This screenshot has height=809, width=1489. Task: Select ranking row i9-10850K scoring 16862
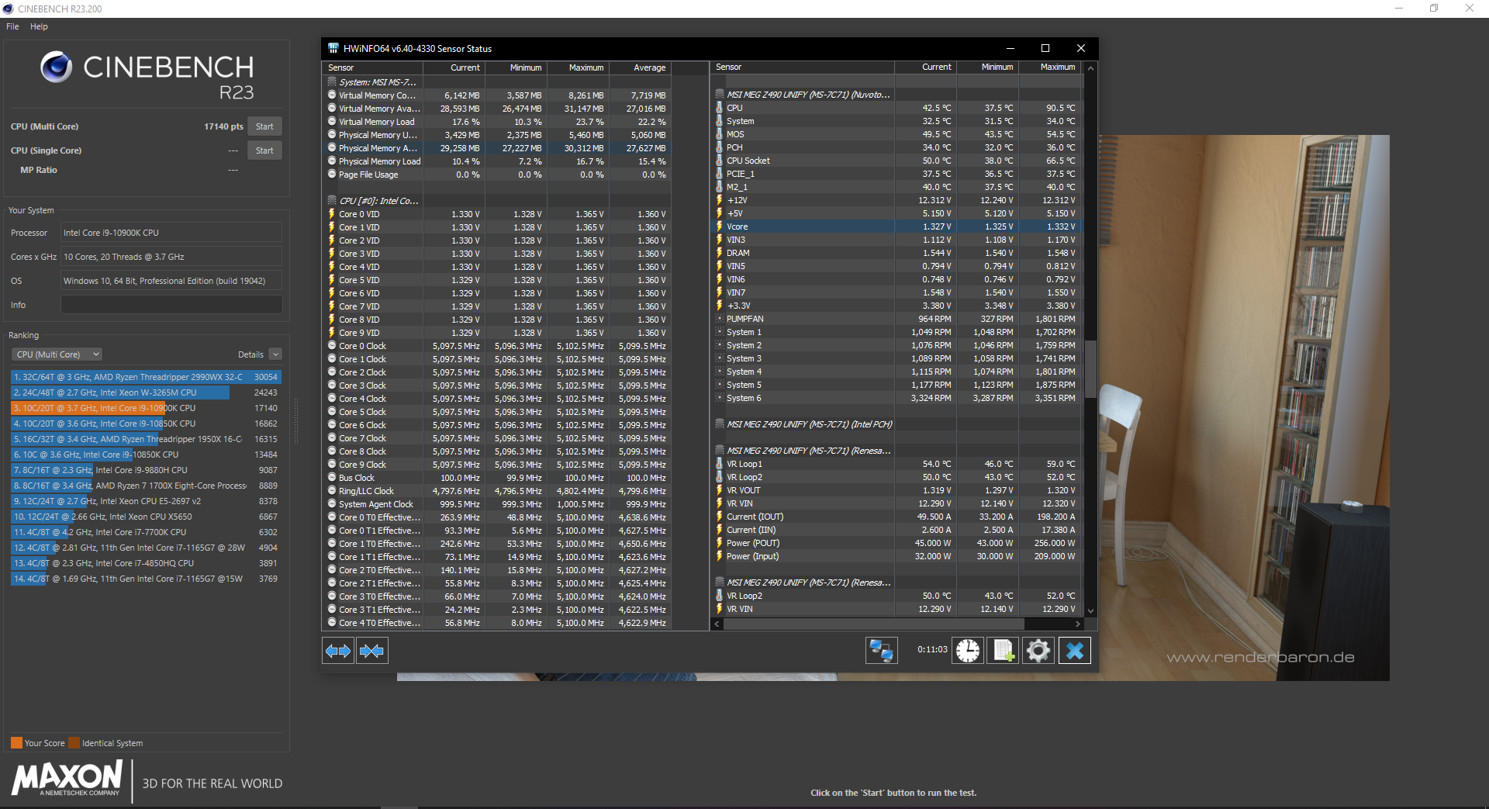coord(146,424)
